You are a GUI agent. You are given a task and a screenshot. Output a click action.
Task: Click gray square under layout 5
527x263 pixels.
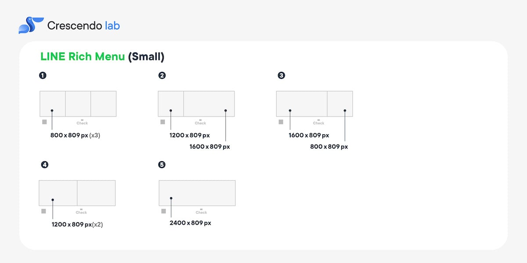(x=163, y=211)
